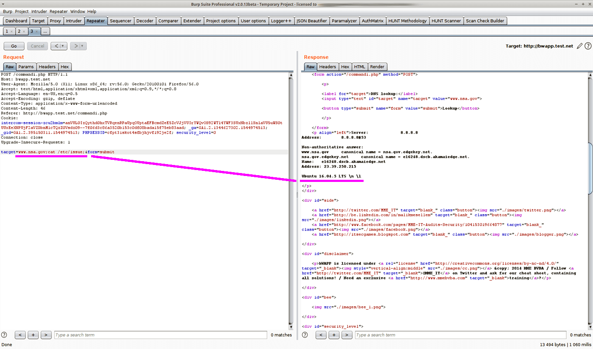Select response Raw view tab
This screenshot has width=593, height=349.
point(310,67)
